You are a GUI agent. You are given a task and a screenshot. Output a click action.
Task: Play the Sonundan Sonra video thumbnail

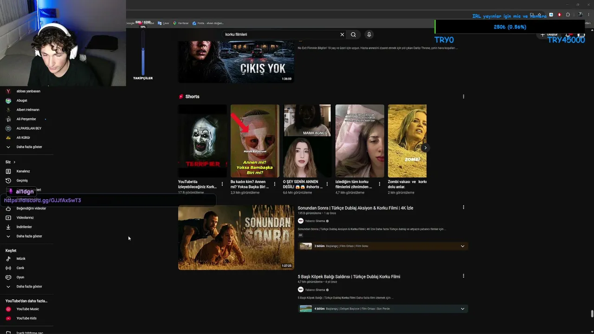coord(236,238)
